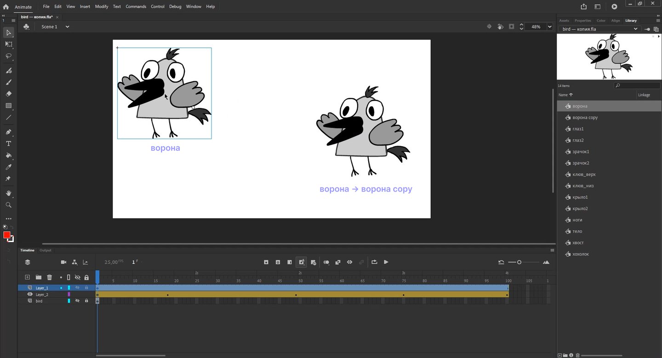Expand the Scene 1 dropdown

(x=67, y=27)
